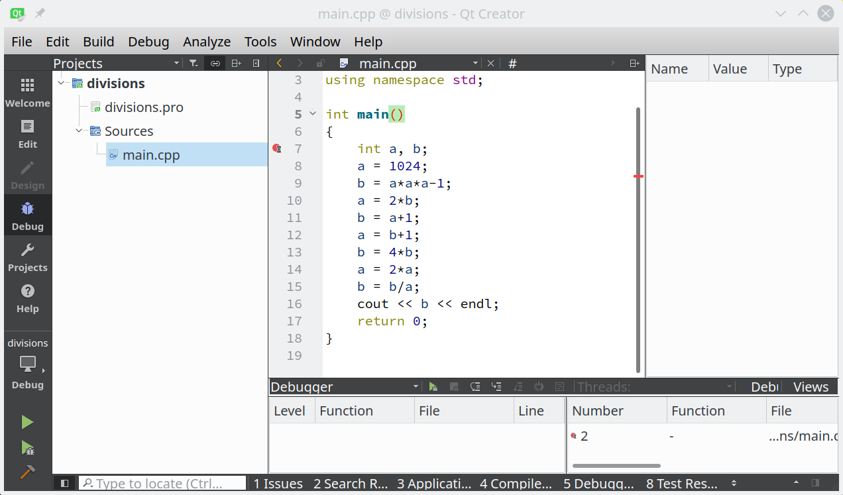Click Step Over in debugger toolbar

pos(475,387)
